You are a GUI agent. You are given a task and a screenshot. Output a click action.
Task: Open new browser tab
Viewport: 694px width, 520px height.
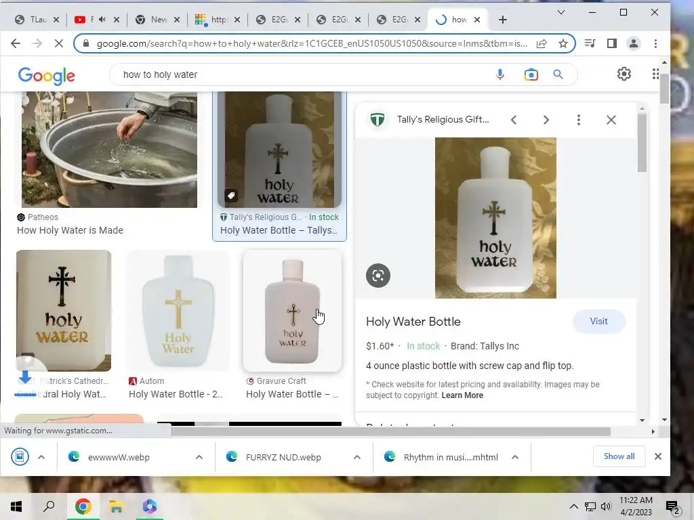click(x=502, y=20)
